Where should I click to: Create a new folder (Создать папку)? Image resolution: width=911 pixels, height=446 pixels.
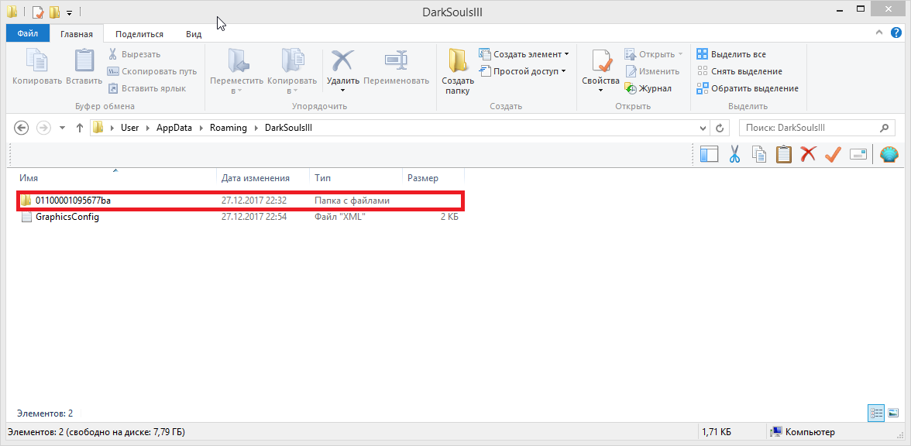tap(457, 71)
